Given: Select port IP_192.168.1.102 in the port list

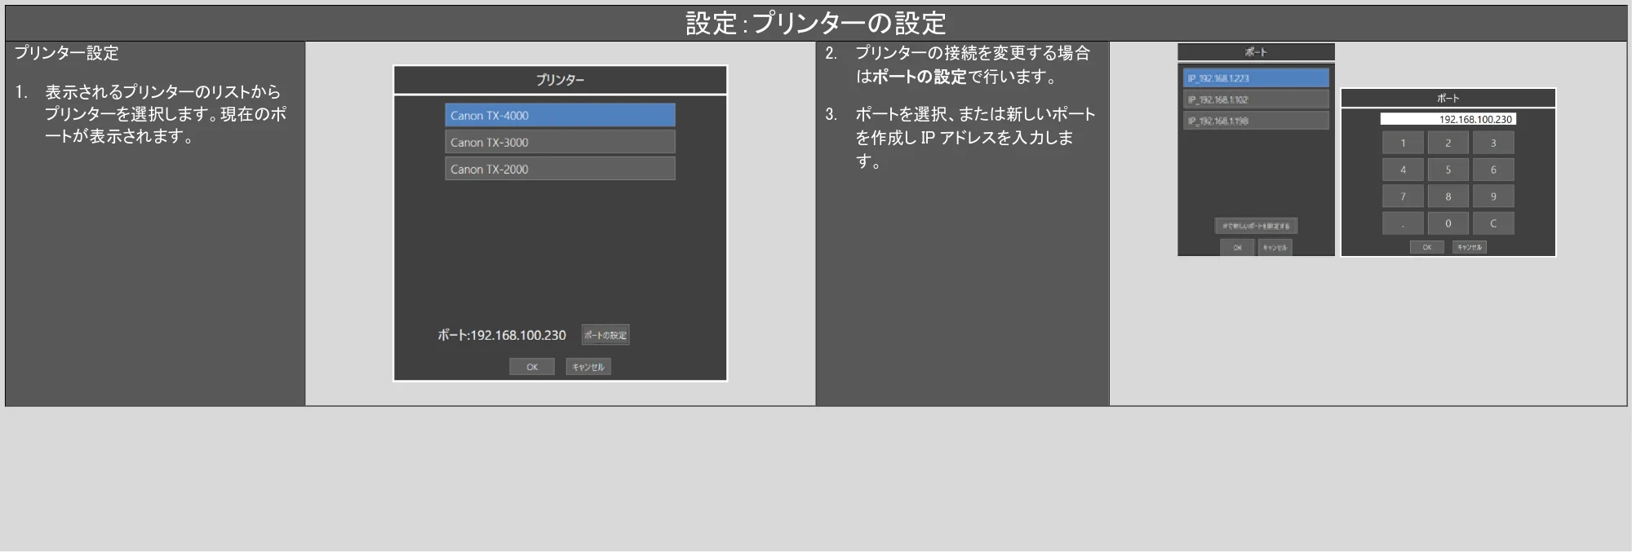Looking at the screenshot, I should point(1256,99).
